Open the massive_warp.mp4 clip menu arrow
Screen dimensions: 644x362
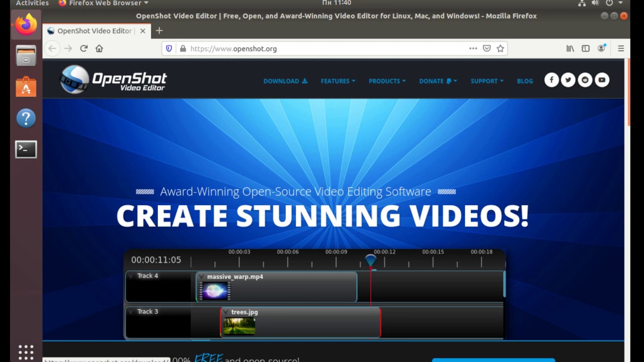(x=202, y=277)
